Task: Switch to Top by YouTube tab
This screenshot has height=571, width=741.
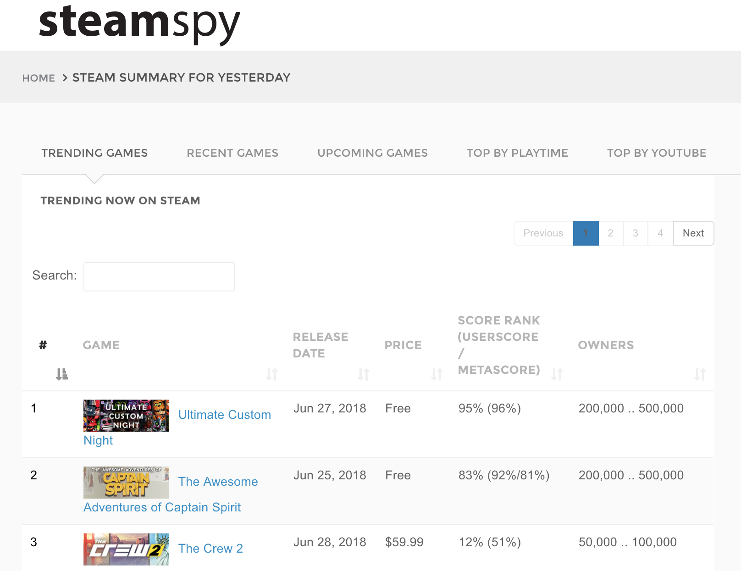Action: point(657,153)
